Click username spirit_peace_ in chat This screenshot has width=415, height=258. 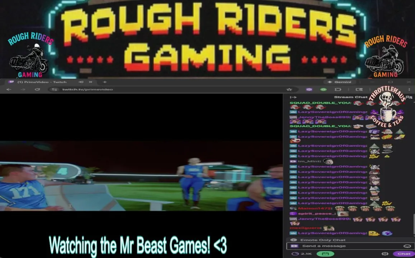click(317, 214)
